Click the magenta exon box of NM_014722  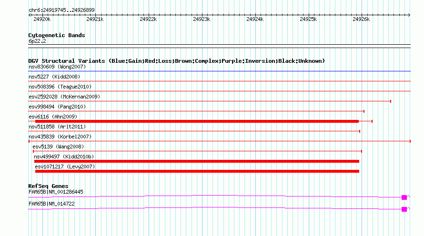[x=404, y=209]
